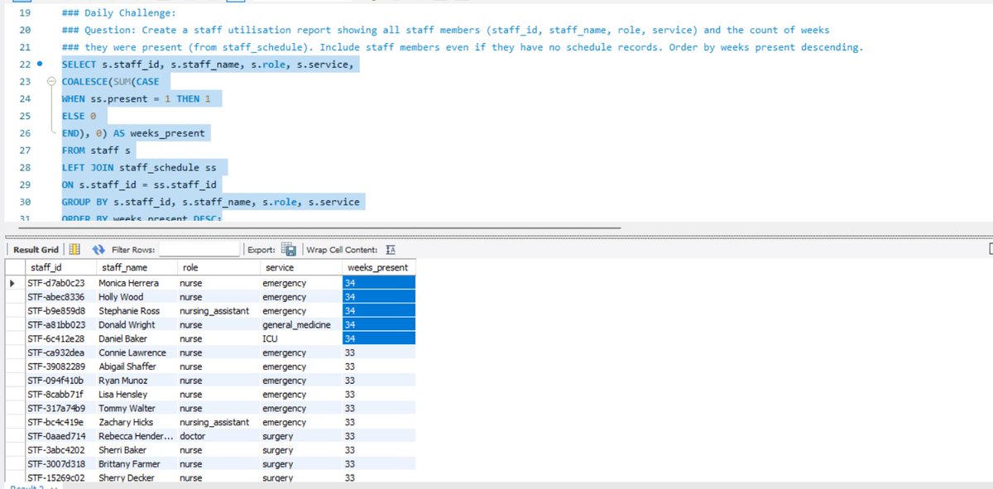Select the Holly Wood name cell

click(x=136, y=297)
